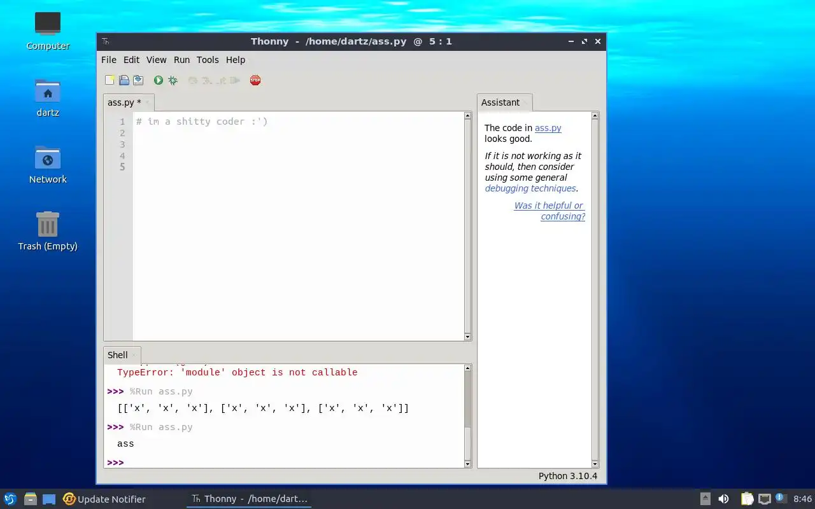Image resolution: width=815 pixels, height=509 pixels.
Task: Open the File menu
Action: (x=109, y=60)
